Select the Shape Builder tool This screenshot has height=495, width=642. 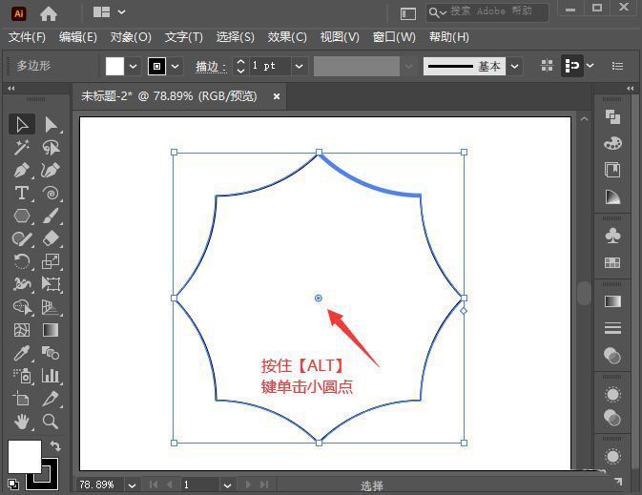coord(22,307)
